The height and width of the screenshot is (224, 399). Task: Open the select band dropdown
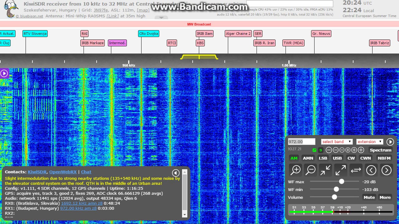337,142
